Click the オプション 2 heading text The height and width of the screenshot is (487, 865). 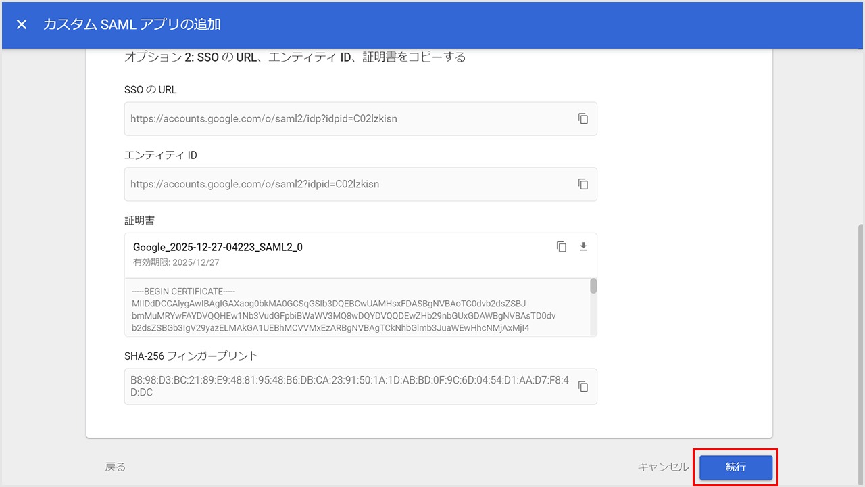click(295, 57)
